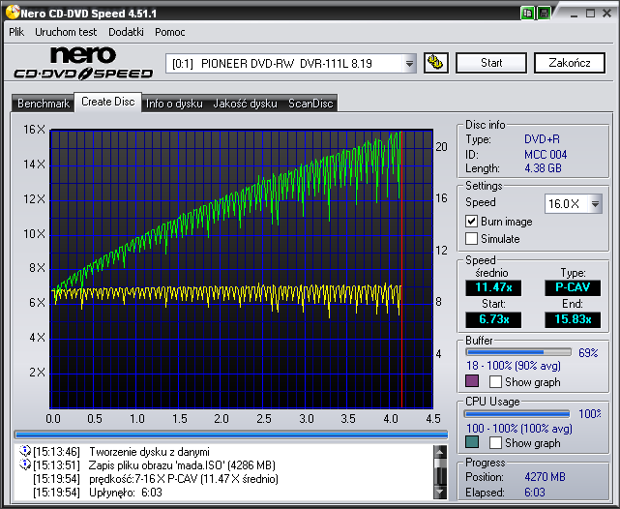Select the Create Disc tab
Image resolution: width=620 pixels, height=509 pixels.
pyautogui.click(x=108, y=102)
